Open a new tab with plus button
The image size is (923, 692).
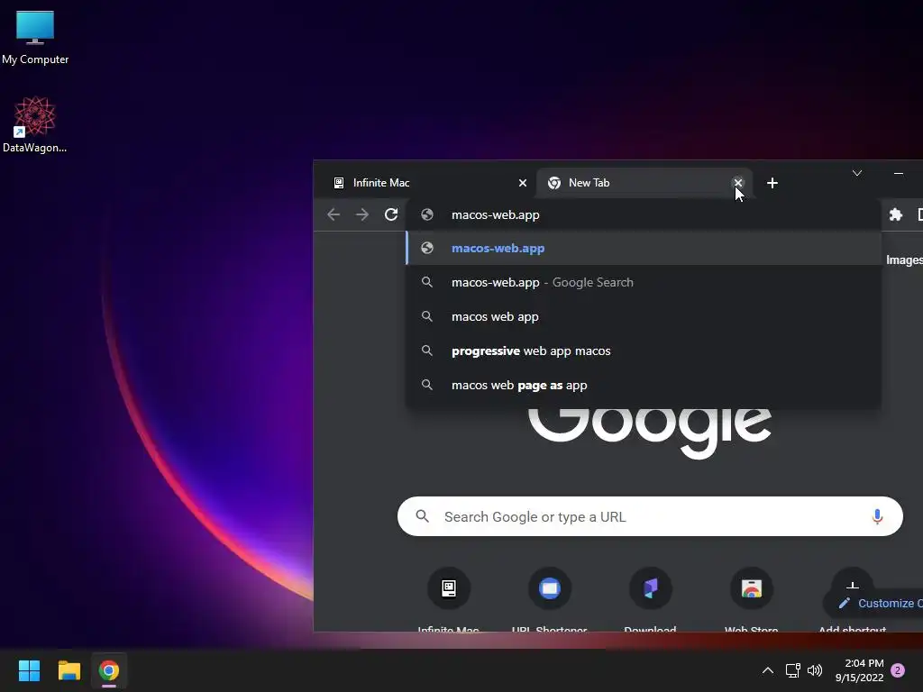(x=772, y=183)
